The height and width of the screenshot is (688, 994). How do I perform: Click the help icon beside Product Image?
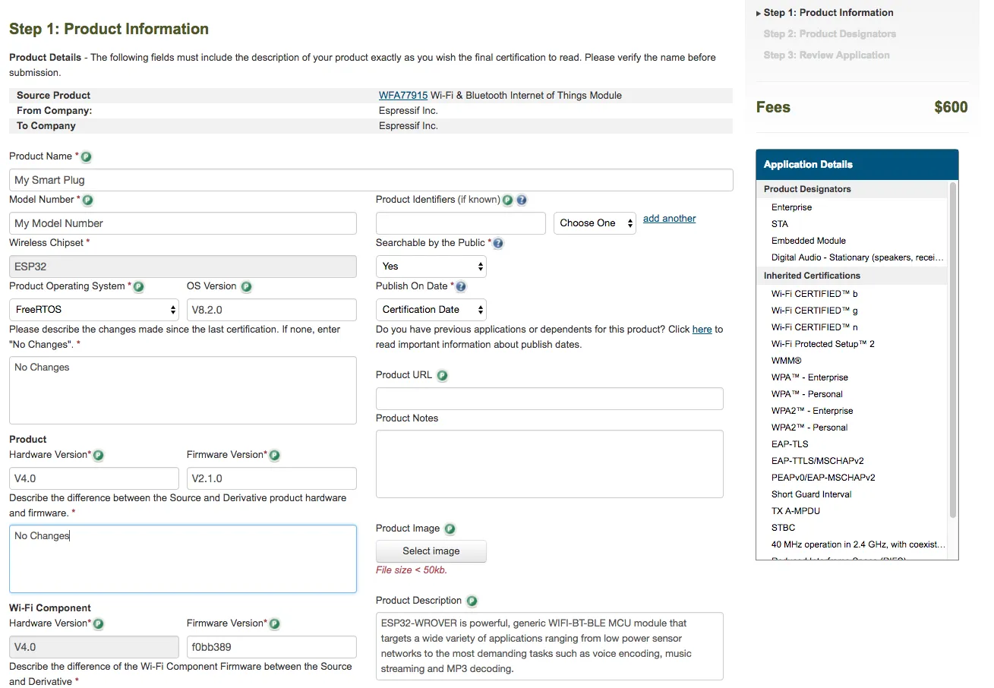coord(450,529)
